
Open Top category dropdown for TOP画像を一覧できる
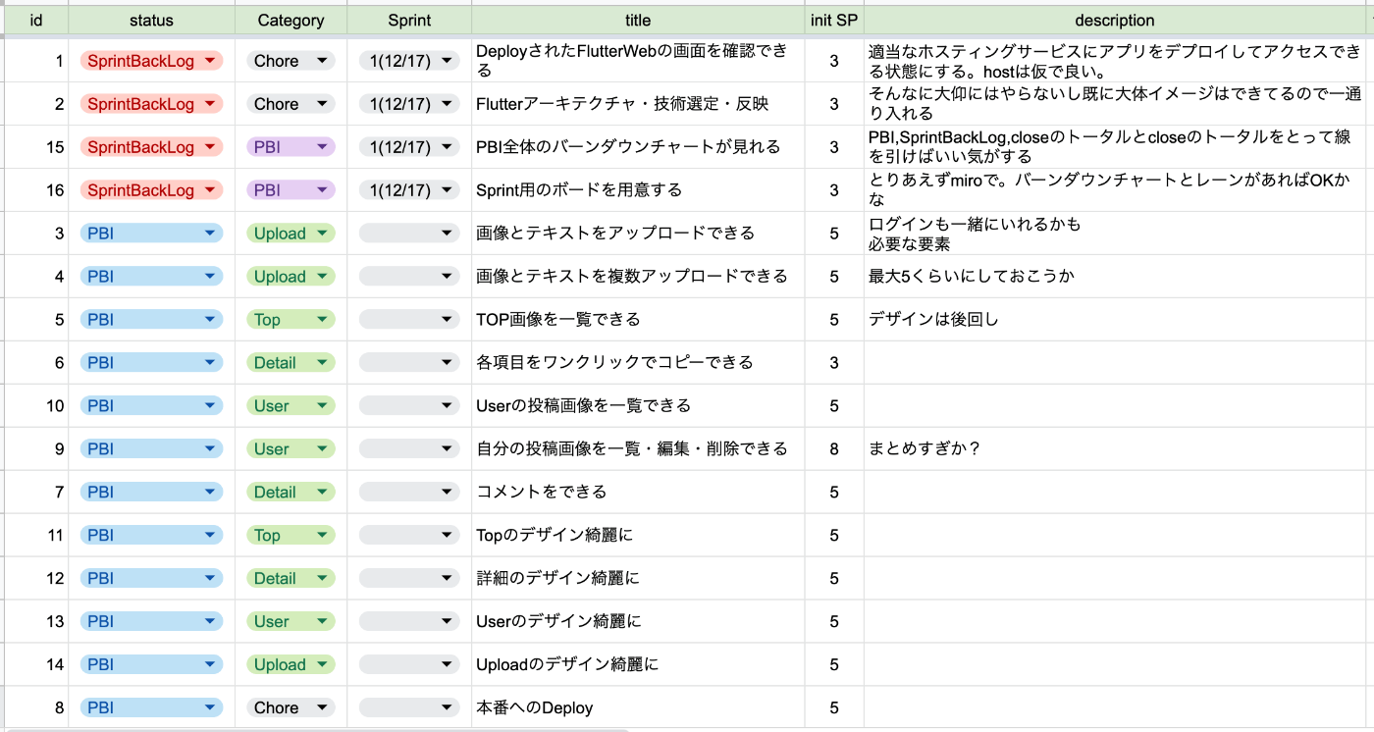coord(291,320)
